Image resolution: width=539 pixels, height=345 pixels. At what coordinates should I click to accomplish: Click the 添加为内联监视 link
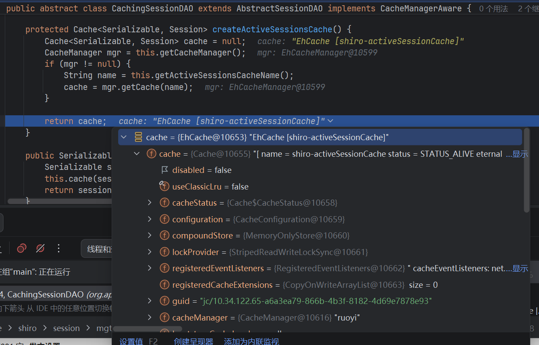pyautogui.click(x=252, y=341)
